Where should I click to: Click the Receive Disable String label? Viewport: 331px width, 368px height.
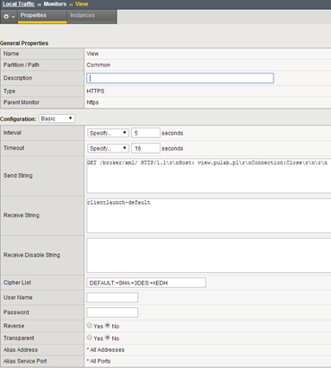pos(31,255)
